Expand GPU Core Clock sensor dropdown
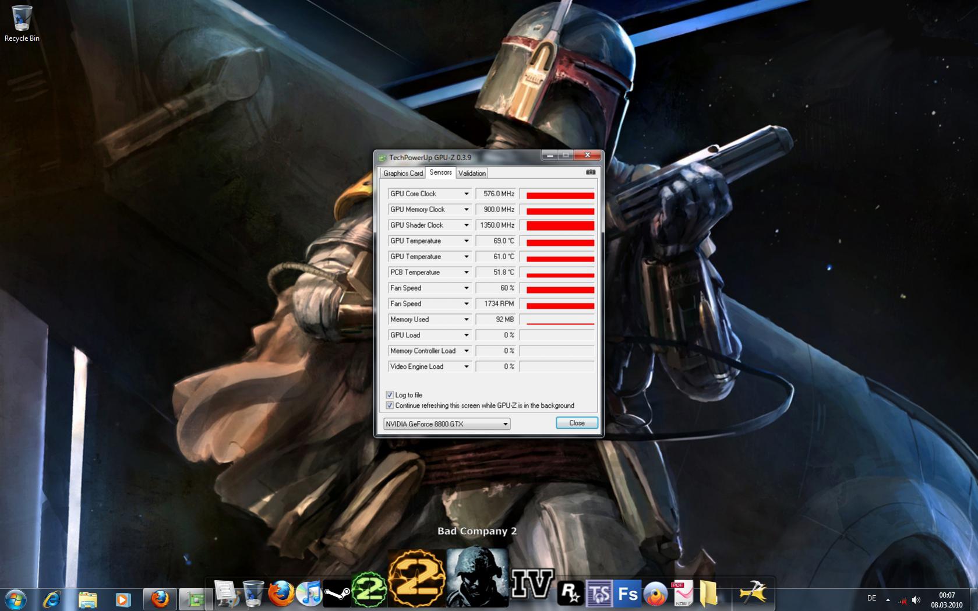The image size is (978, 611). [x=466, y=194]
